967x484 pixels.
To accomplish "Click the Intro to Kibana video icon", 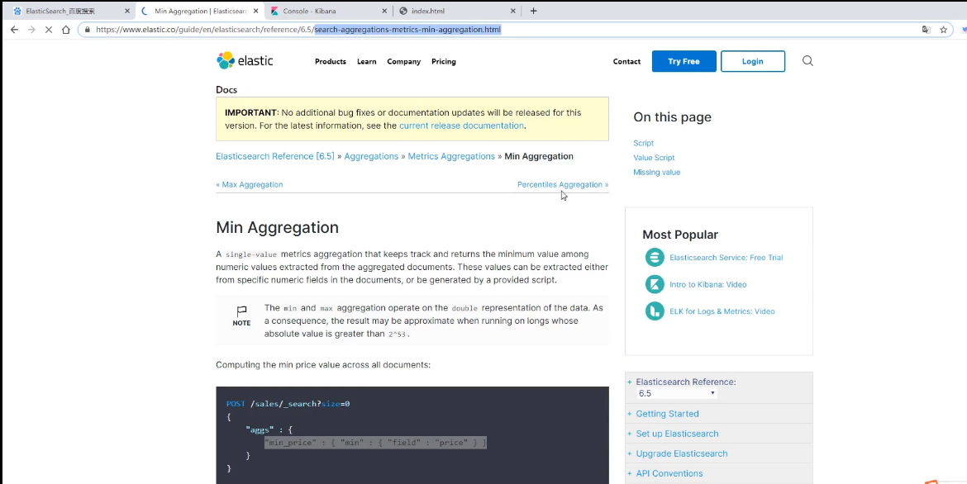I will pos(655,285).
